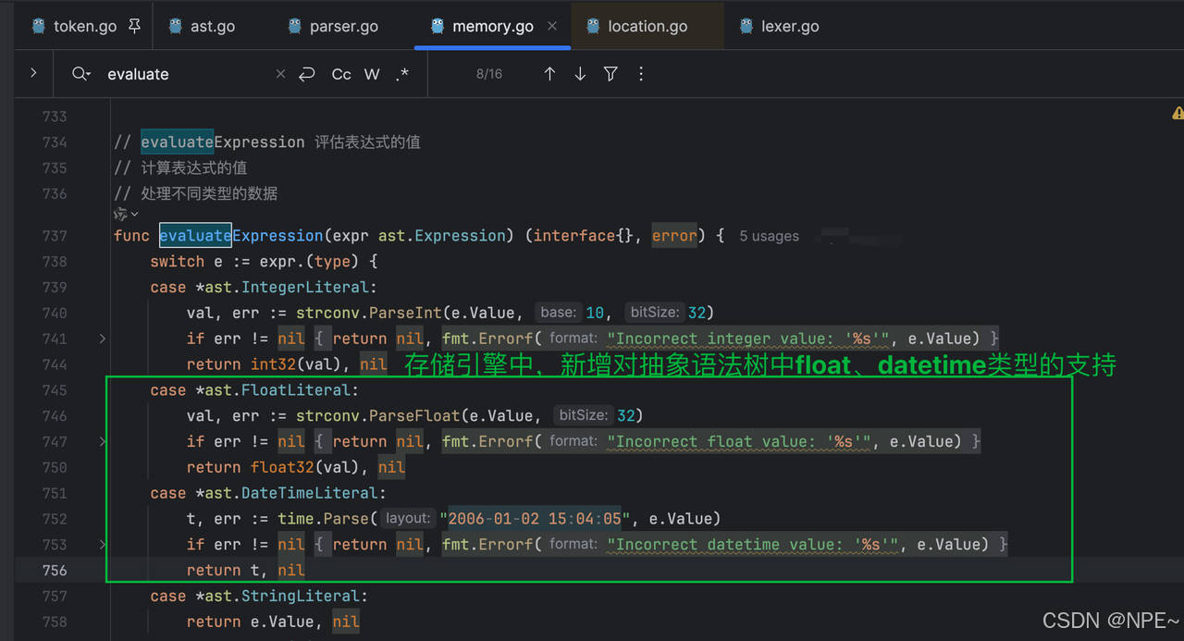Open the ast.go editor tab
This screenshot has height=641, width=1184.
(x=202, y=26)
